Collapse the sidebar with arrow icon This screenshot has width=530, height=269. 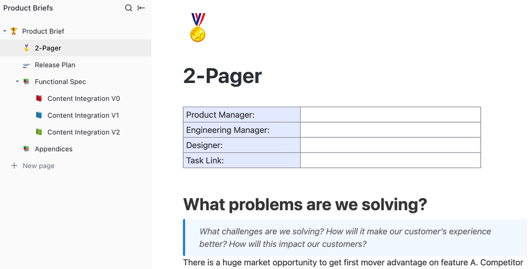(x=142, y=8)
